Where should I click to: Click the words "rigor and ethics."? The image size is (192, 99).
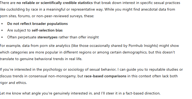tap(13, 83)
